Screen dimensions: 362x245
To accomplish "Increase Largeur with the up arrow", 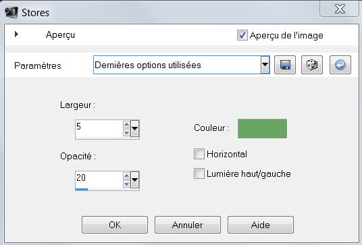I will tap(126, 125).
